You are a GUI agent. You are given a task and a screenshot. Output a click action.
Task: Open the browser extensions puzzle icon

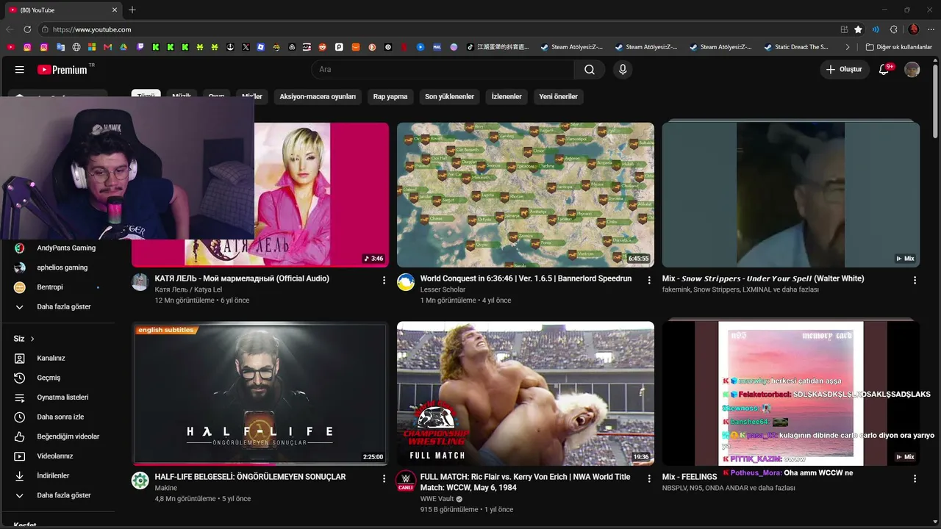(x=894, y=29)
